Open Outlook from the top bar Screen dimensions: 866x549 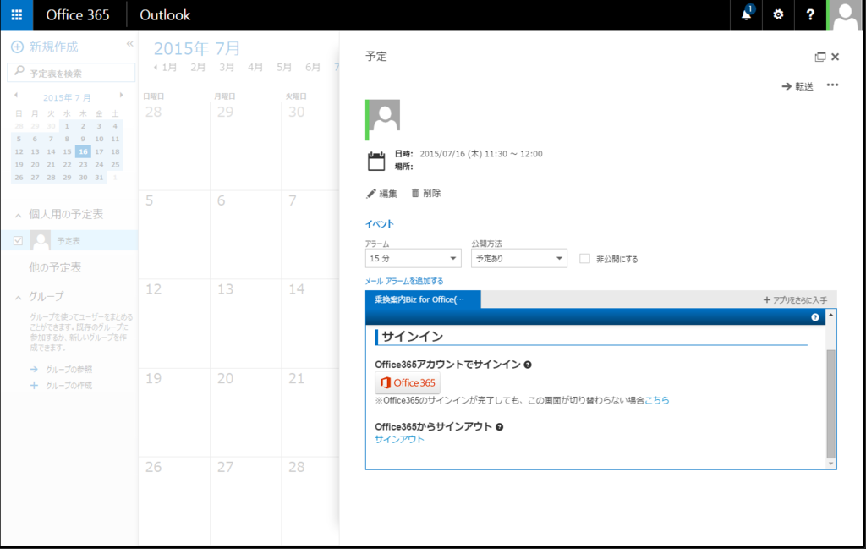coord(165,14)
